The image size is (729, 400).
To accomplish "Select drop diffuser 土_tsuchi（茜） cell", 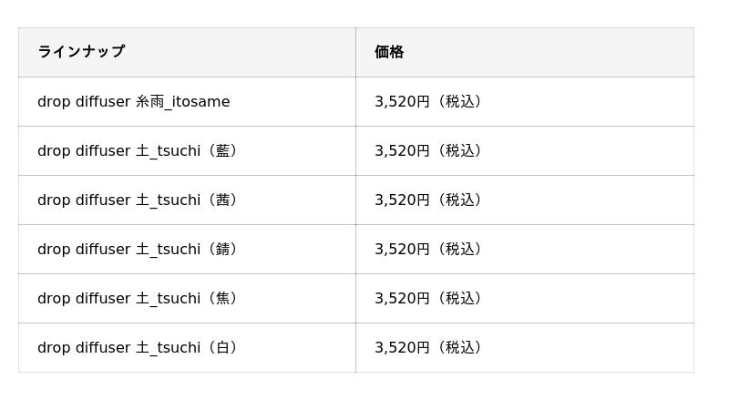I will click(x=137, y=200).
